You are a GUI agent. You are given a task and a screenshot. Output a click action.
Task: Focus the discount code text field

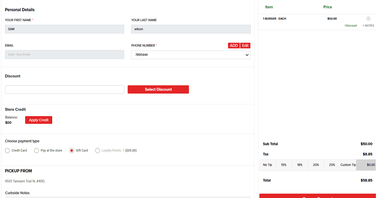click(64, 90)
